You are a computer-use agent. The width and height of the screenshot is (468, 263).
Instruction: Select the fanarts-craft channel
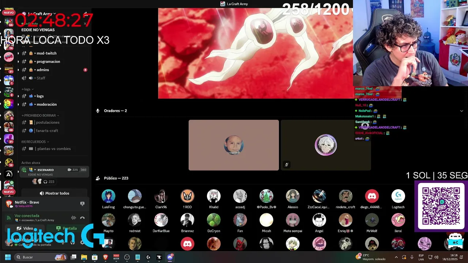point(54,131)
